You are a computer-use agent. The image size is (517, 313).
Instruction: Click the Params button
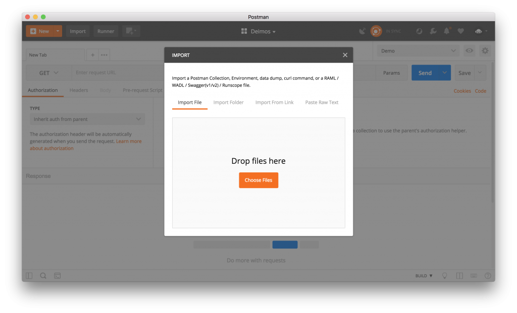tap(391, 73)
